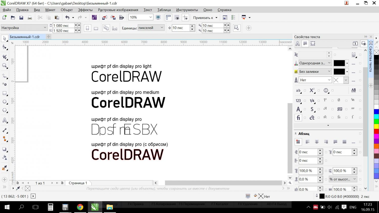Export the document icon
Image resolution: width=379 pixels, height=213 pixels.
[x=113, y=17]
